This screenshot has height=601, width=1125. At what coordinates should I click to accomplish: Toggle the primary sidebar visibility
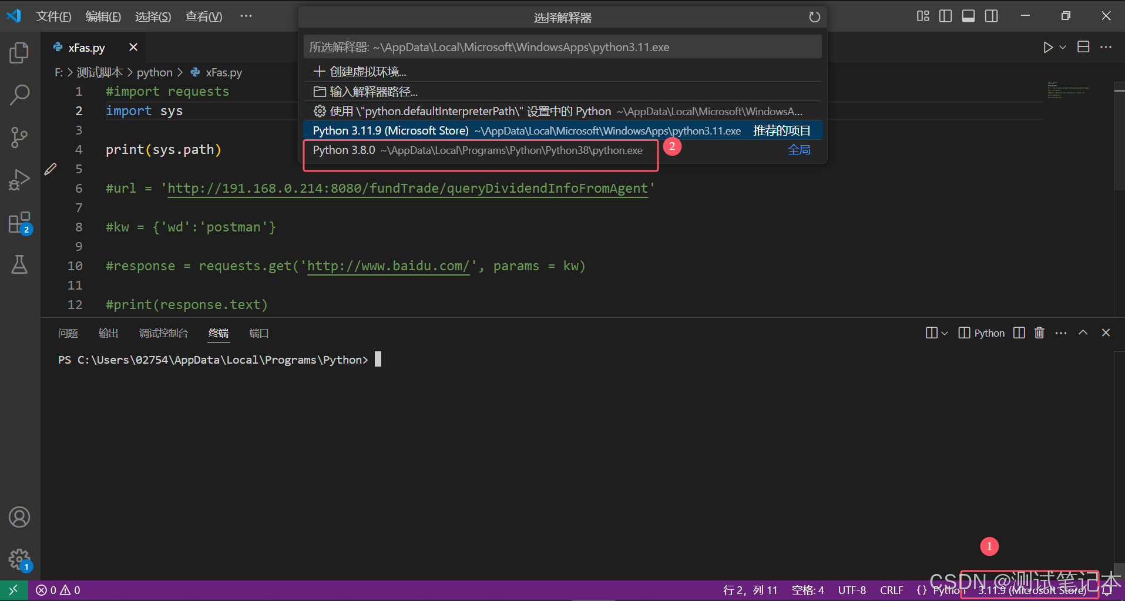[x=945, y=16]
